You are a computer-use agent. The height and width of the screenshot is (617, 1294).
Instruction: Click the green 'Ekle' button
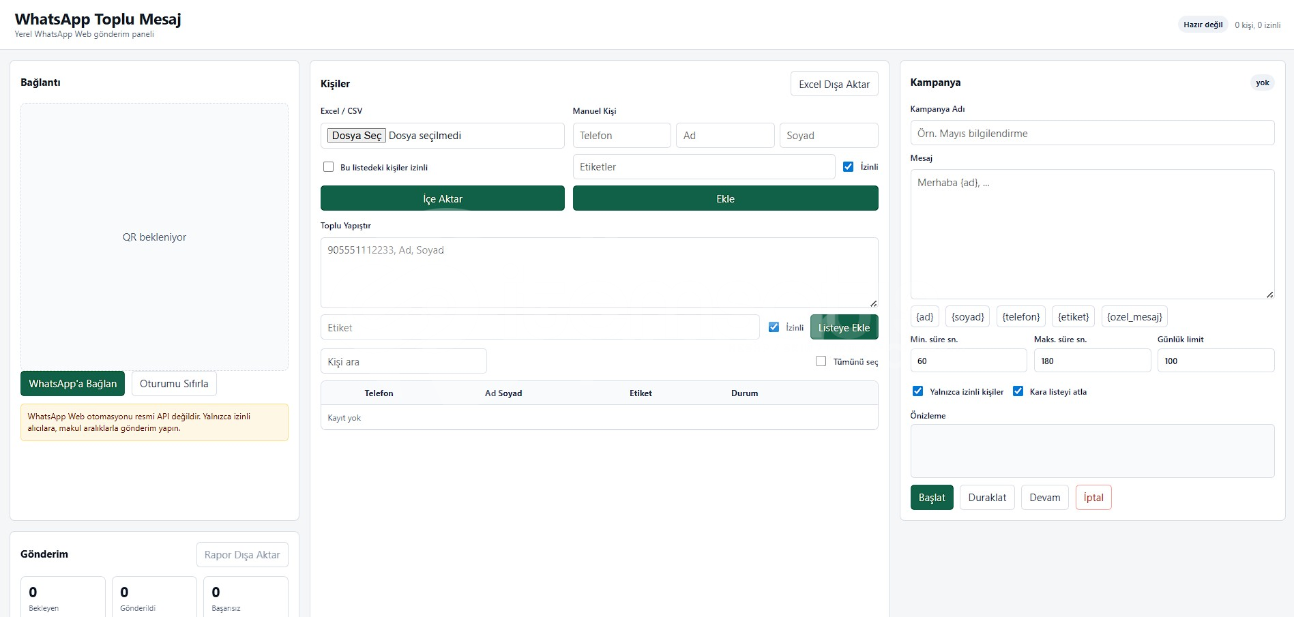[725, 198]
